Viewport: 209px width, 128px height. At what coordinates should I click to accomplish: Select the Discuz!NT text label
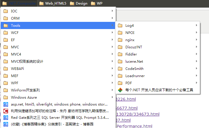click(134, 47)
